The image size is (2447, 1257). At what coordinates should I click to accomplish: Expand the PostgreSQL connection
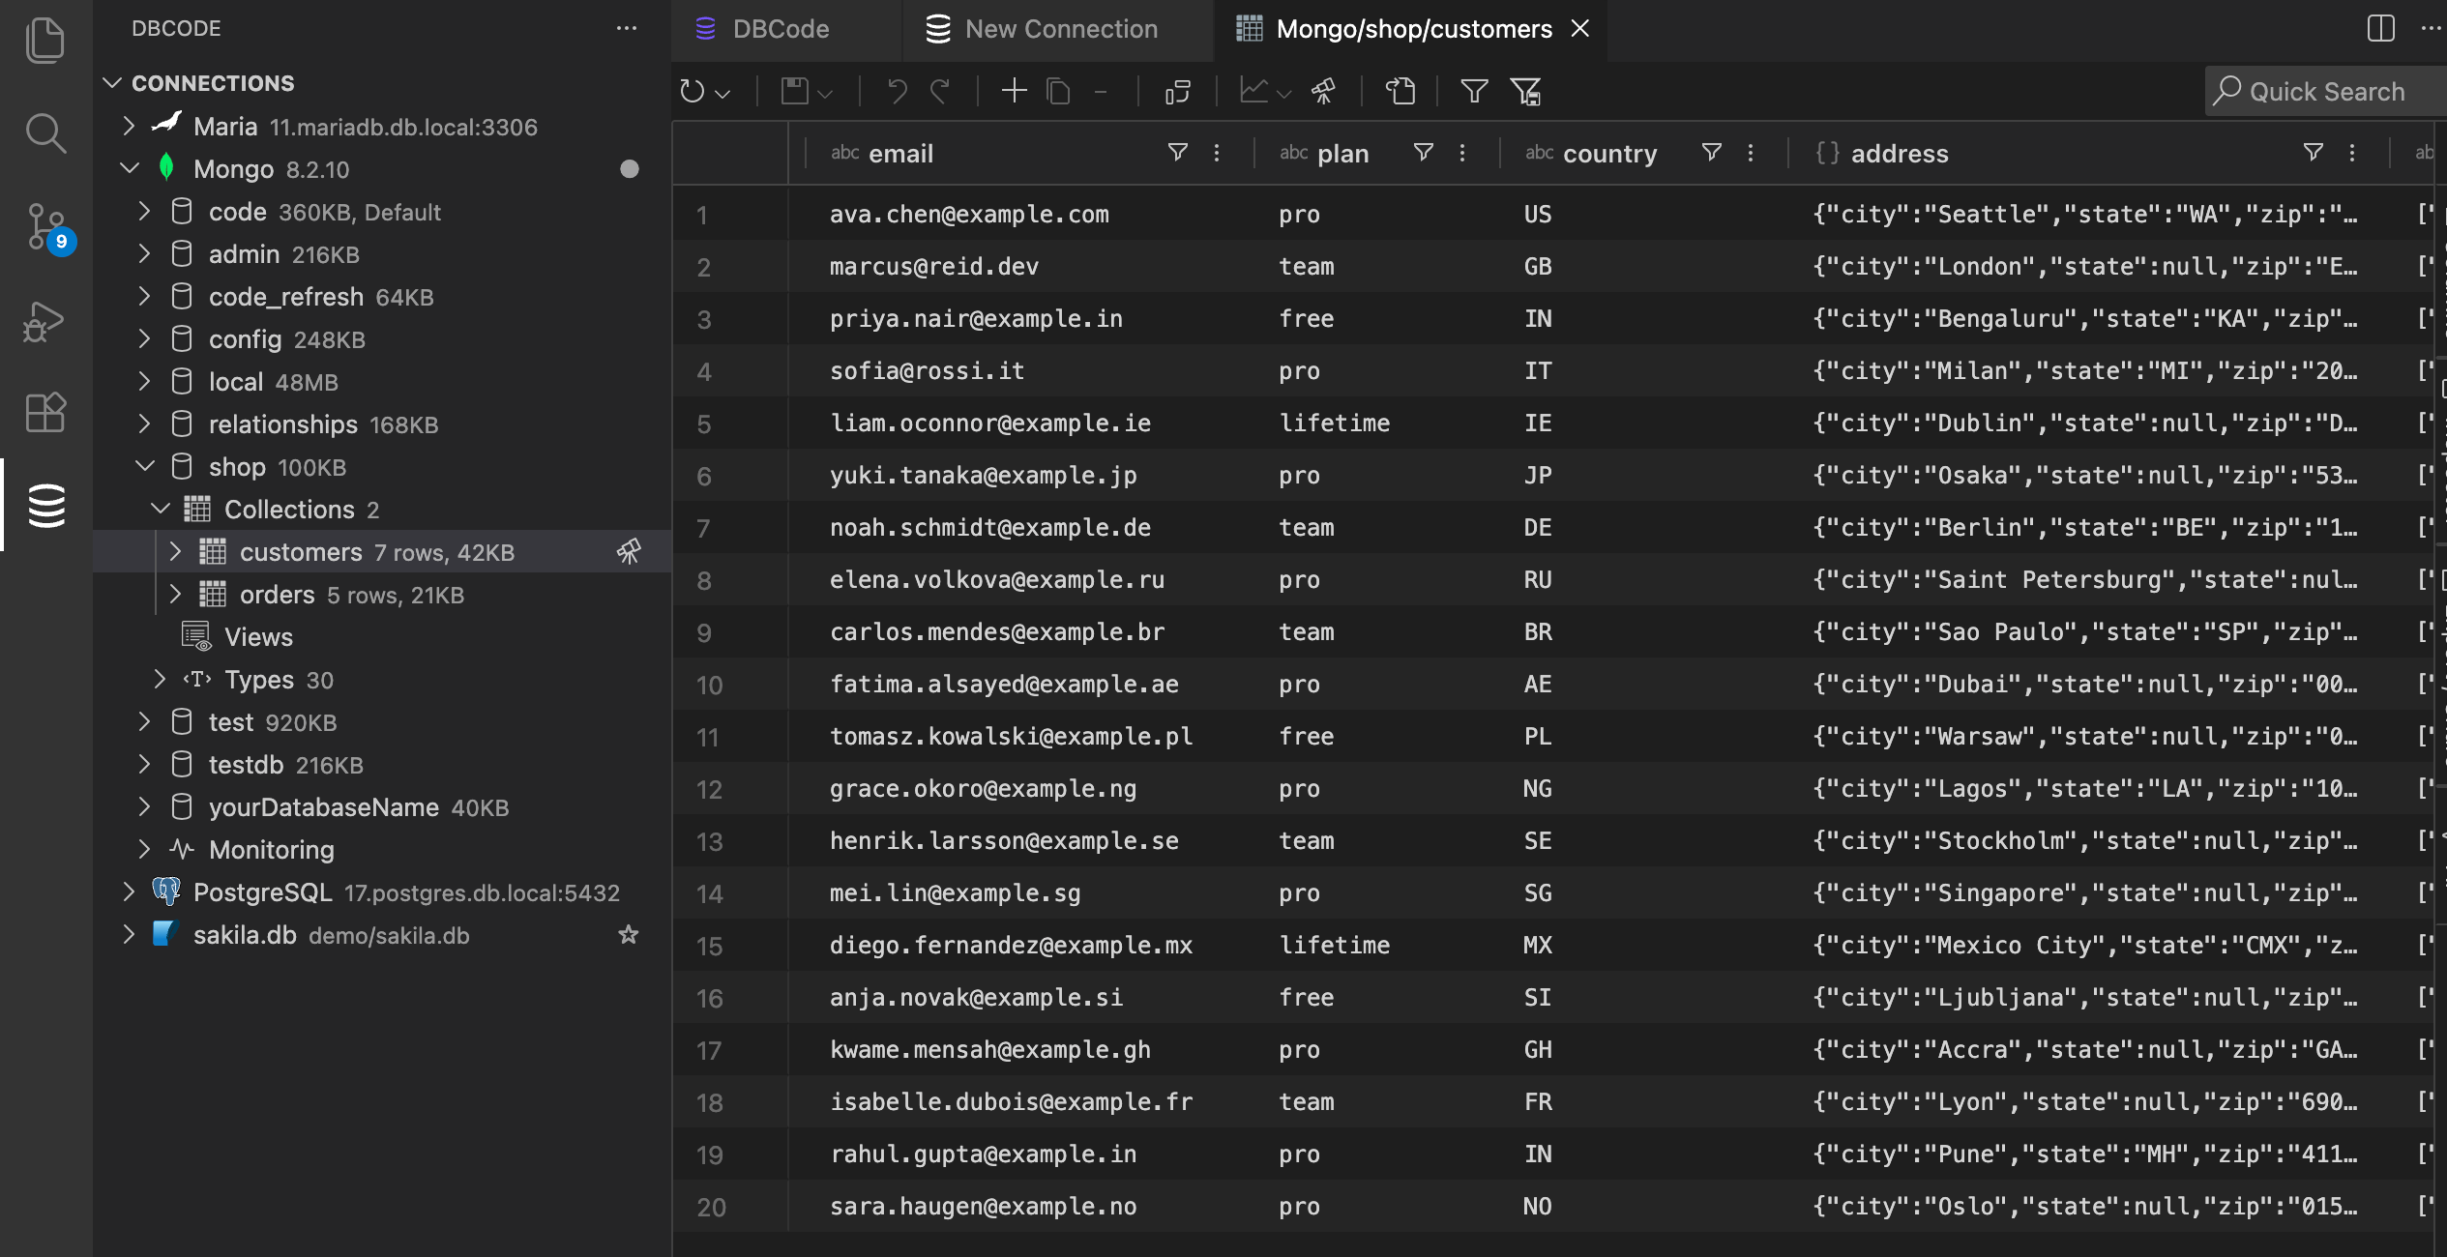point(128,892)
